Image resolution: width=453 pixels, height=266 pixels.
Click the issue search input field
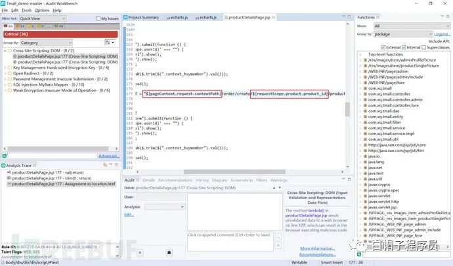pos(53,156)
